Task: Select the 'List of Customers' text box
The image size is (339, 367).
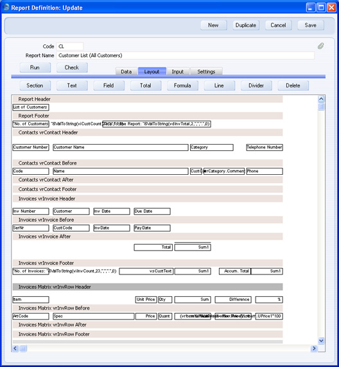Action: [31, 107]
